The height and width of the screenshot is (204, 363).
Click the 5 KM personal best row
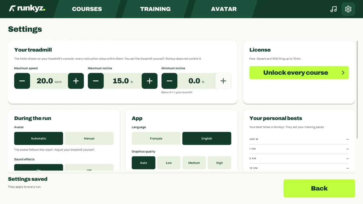click(299, 159)
